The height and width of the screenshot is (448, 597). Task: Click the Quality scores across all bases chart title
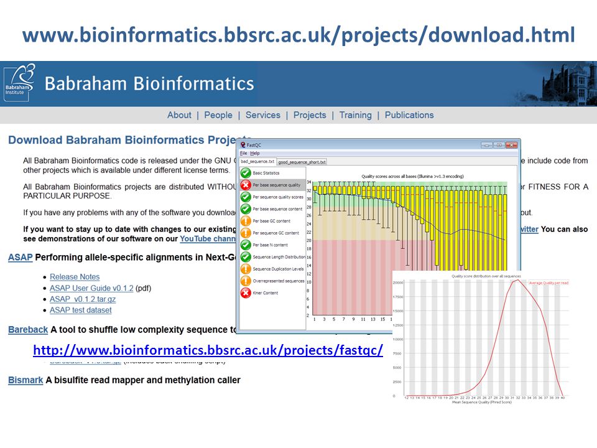[x=412, y=176]
